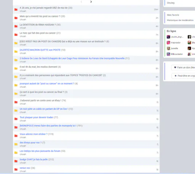Click folder icon for 'Il y a vraiment des personnes' topic
The height and width of the screenshot is (174, 195).
point(16,77)
